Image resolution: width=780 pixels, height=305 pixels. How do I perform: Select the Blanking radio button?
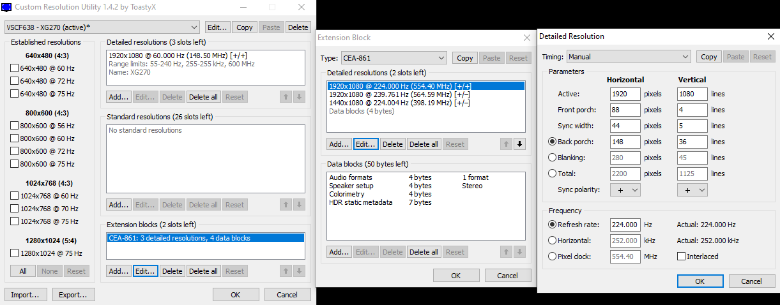point(553,158)
